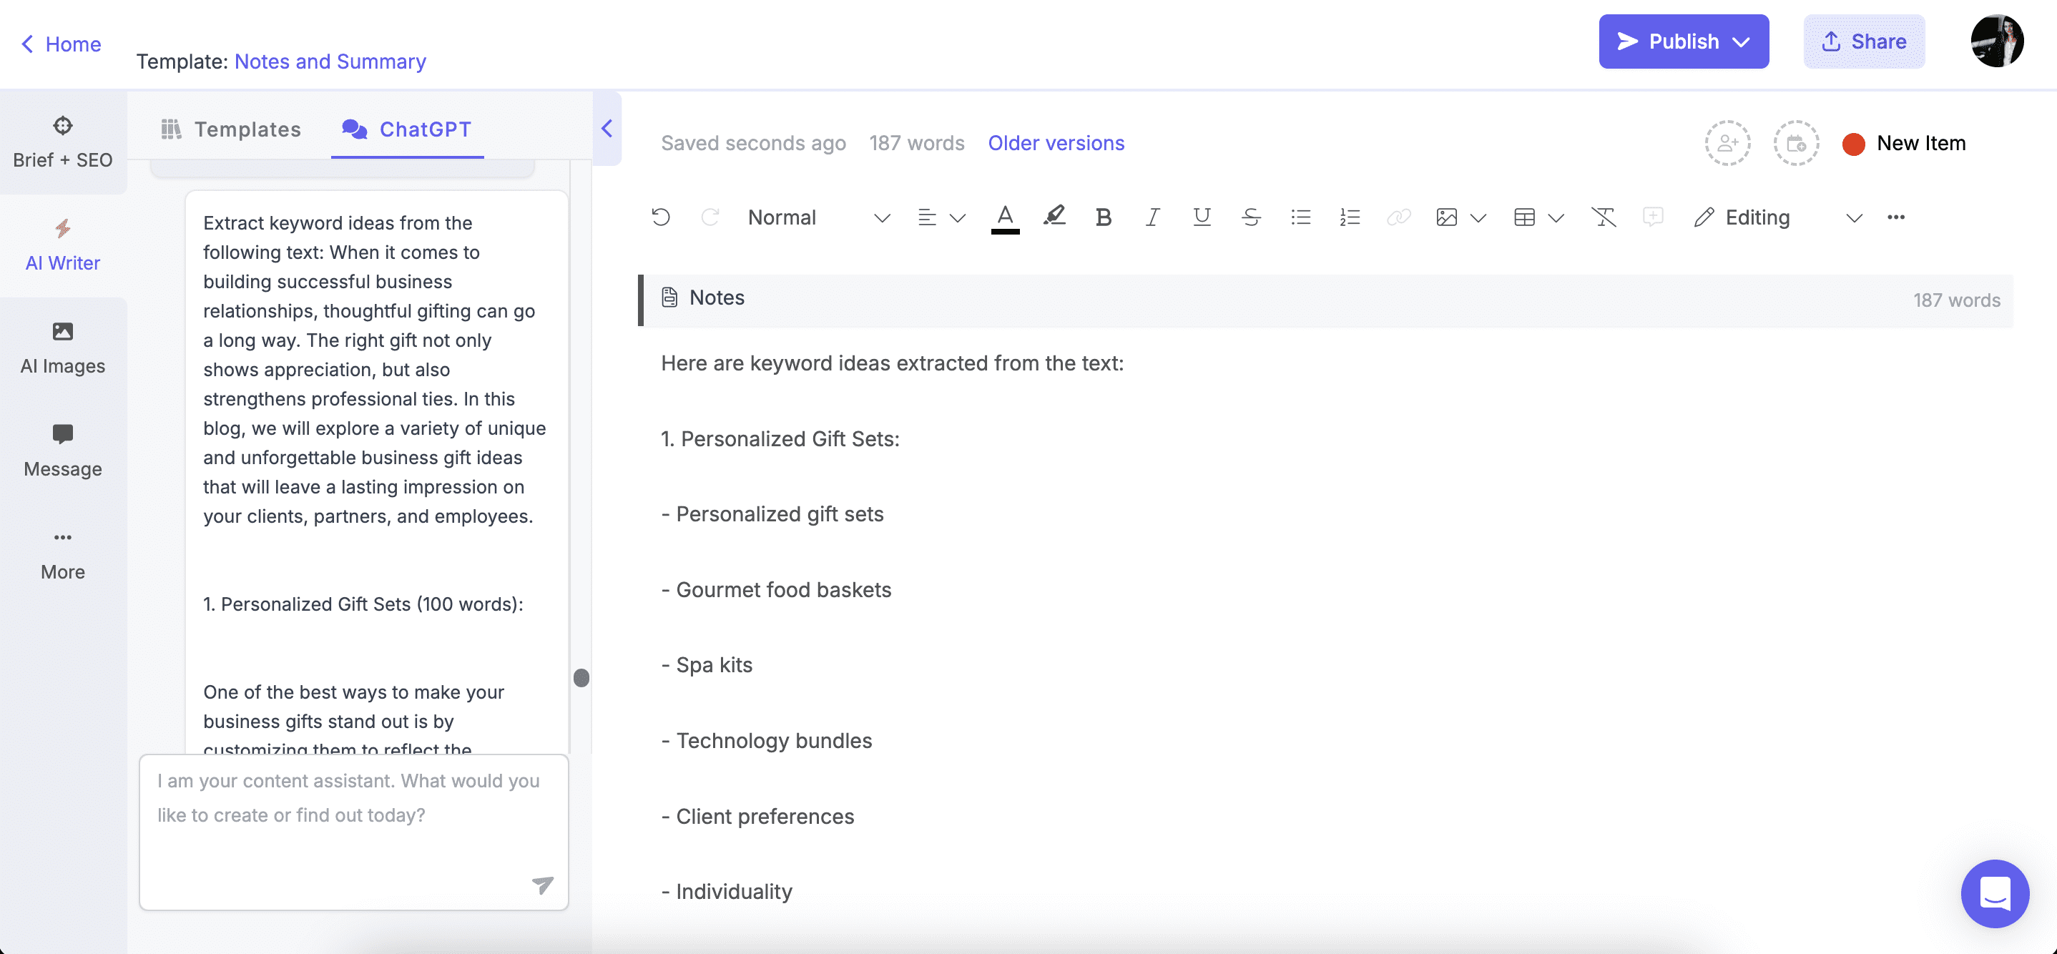Click the '1. Personalized Gift Sets:' heading line
Screen dimensions: 2057x954
coord(780,439)
